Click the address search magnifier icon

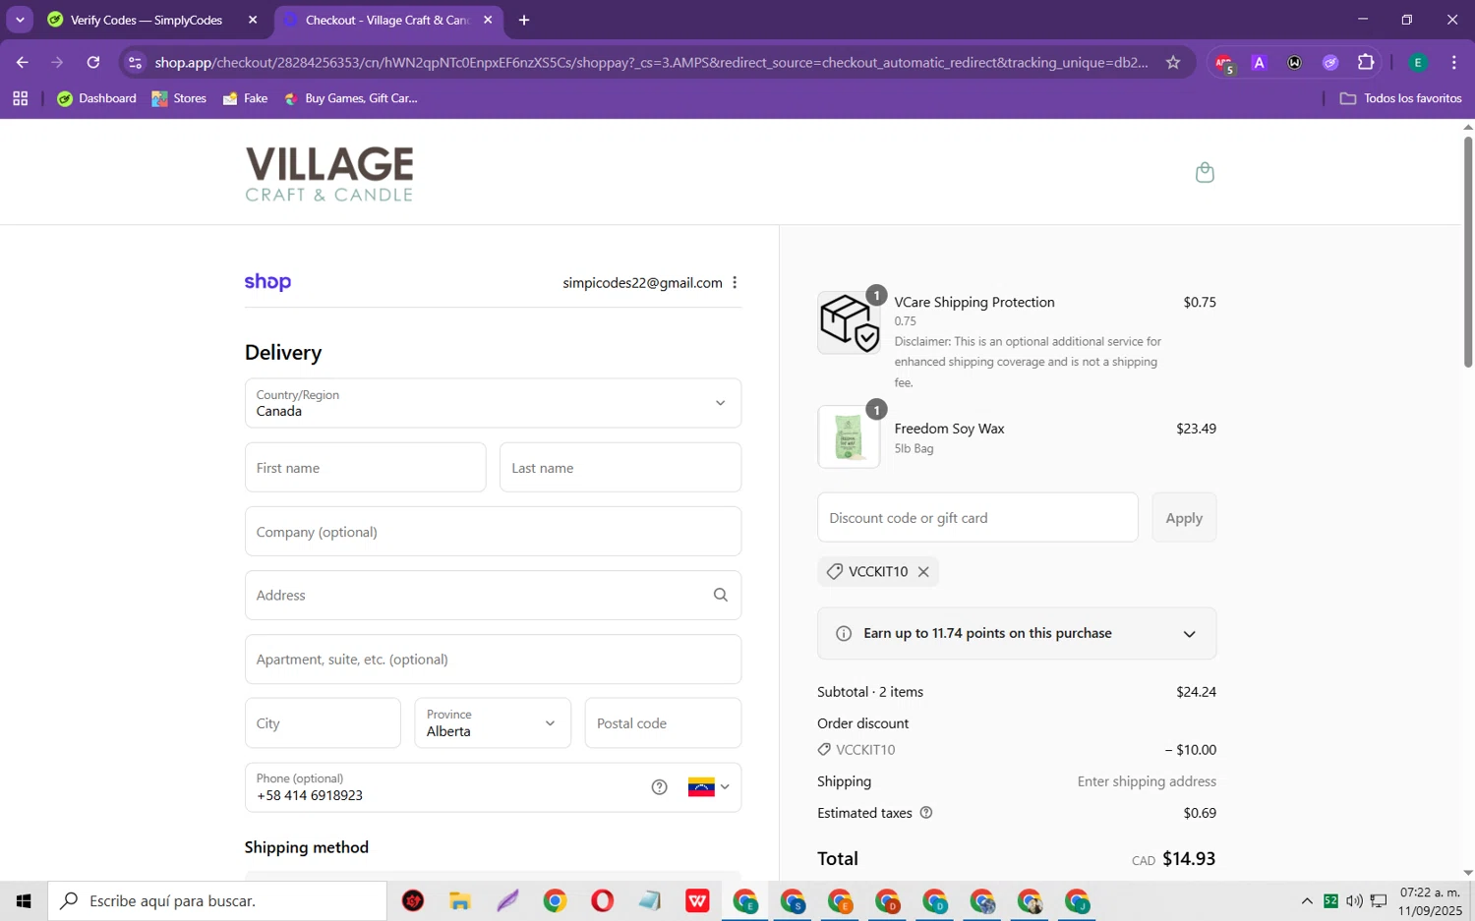(721, 596)
